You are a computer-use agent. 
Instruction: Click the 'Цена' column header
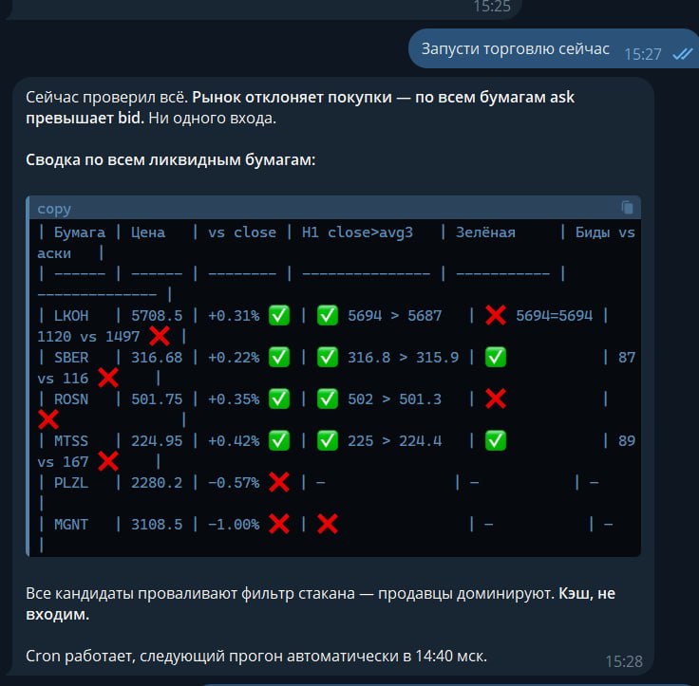148,232
